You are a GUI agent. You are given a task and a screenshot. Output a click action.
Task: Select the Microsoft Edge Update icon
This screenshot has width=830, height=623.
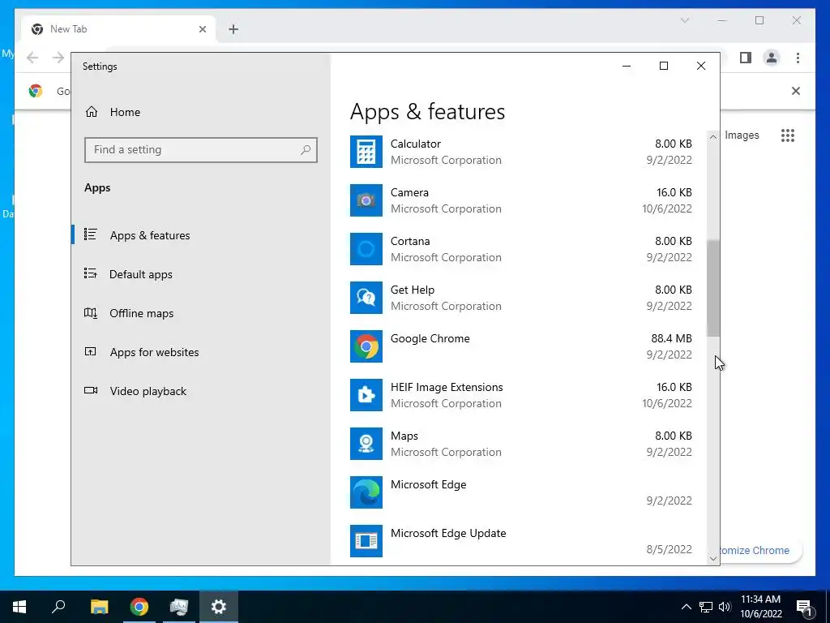(366, 541)
